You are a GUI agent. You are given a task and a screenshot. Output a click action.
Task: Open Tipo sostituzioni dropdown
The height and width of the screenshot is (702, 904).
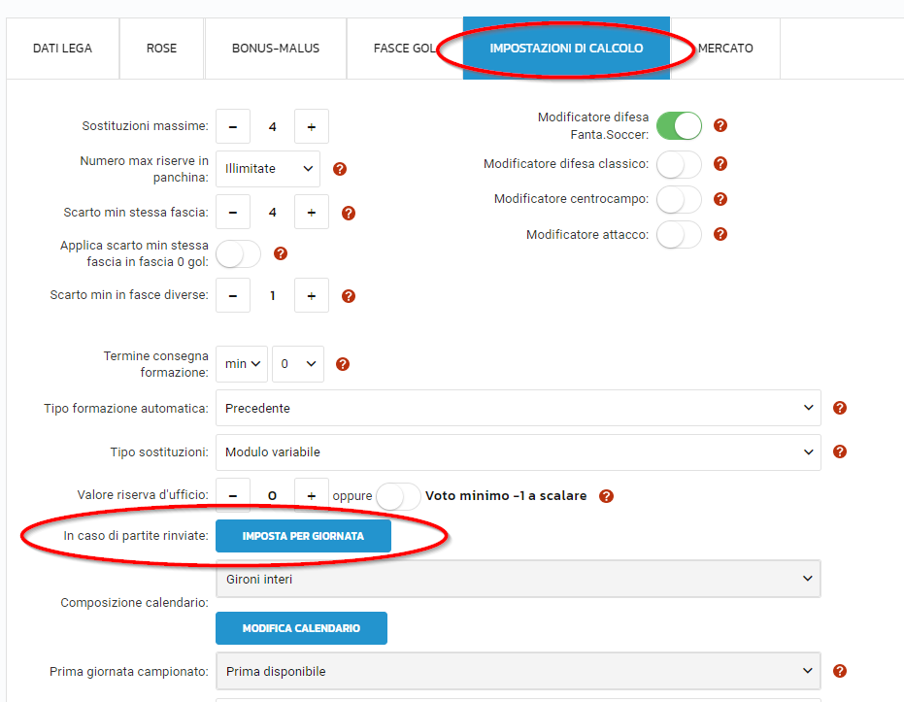click(518, 451)
